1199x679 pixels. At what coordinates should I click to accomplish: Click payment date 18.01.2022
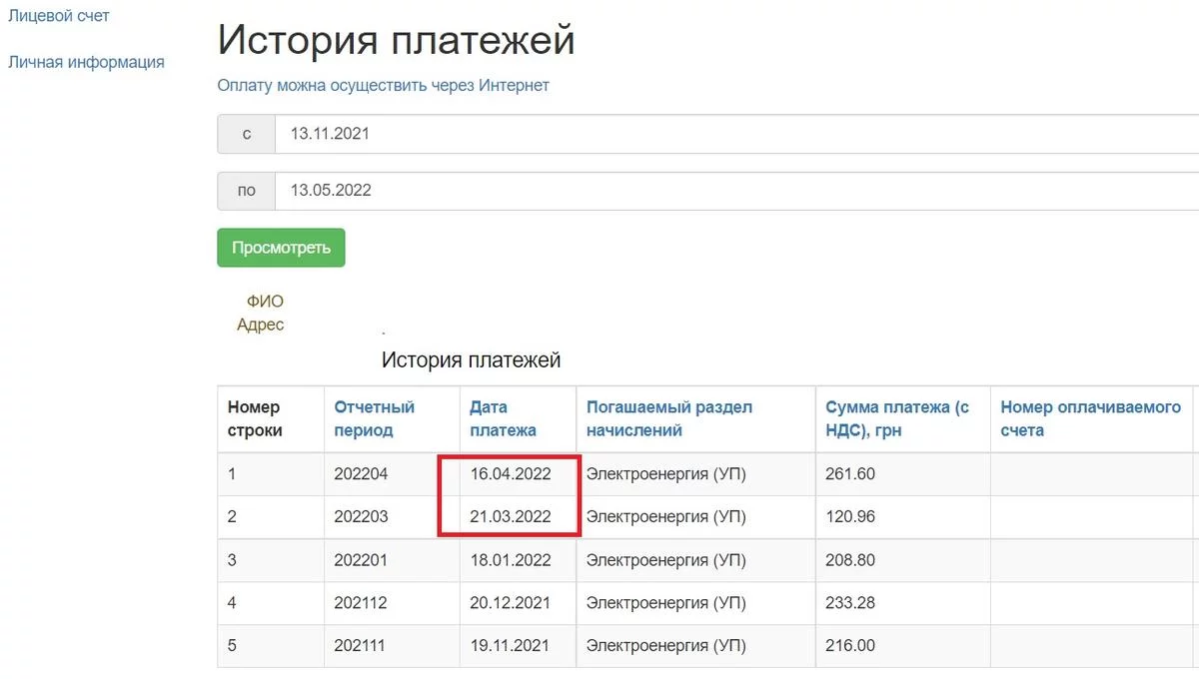511,560
